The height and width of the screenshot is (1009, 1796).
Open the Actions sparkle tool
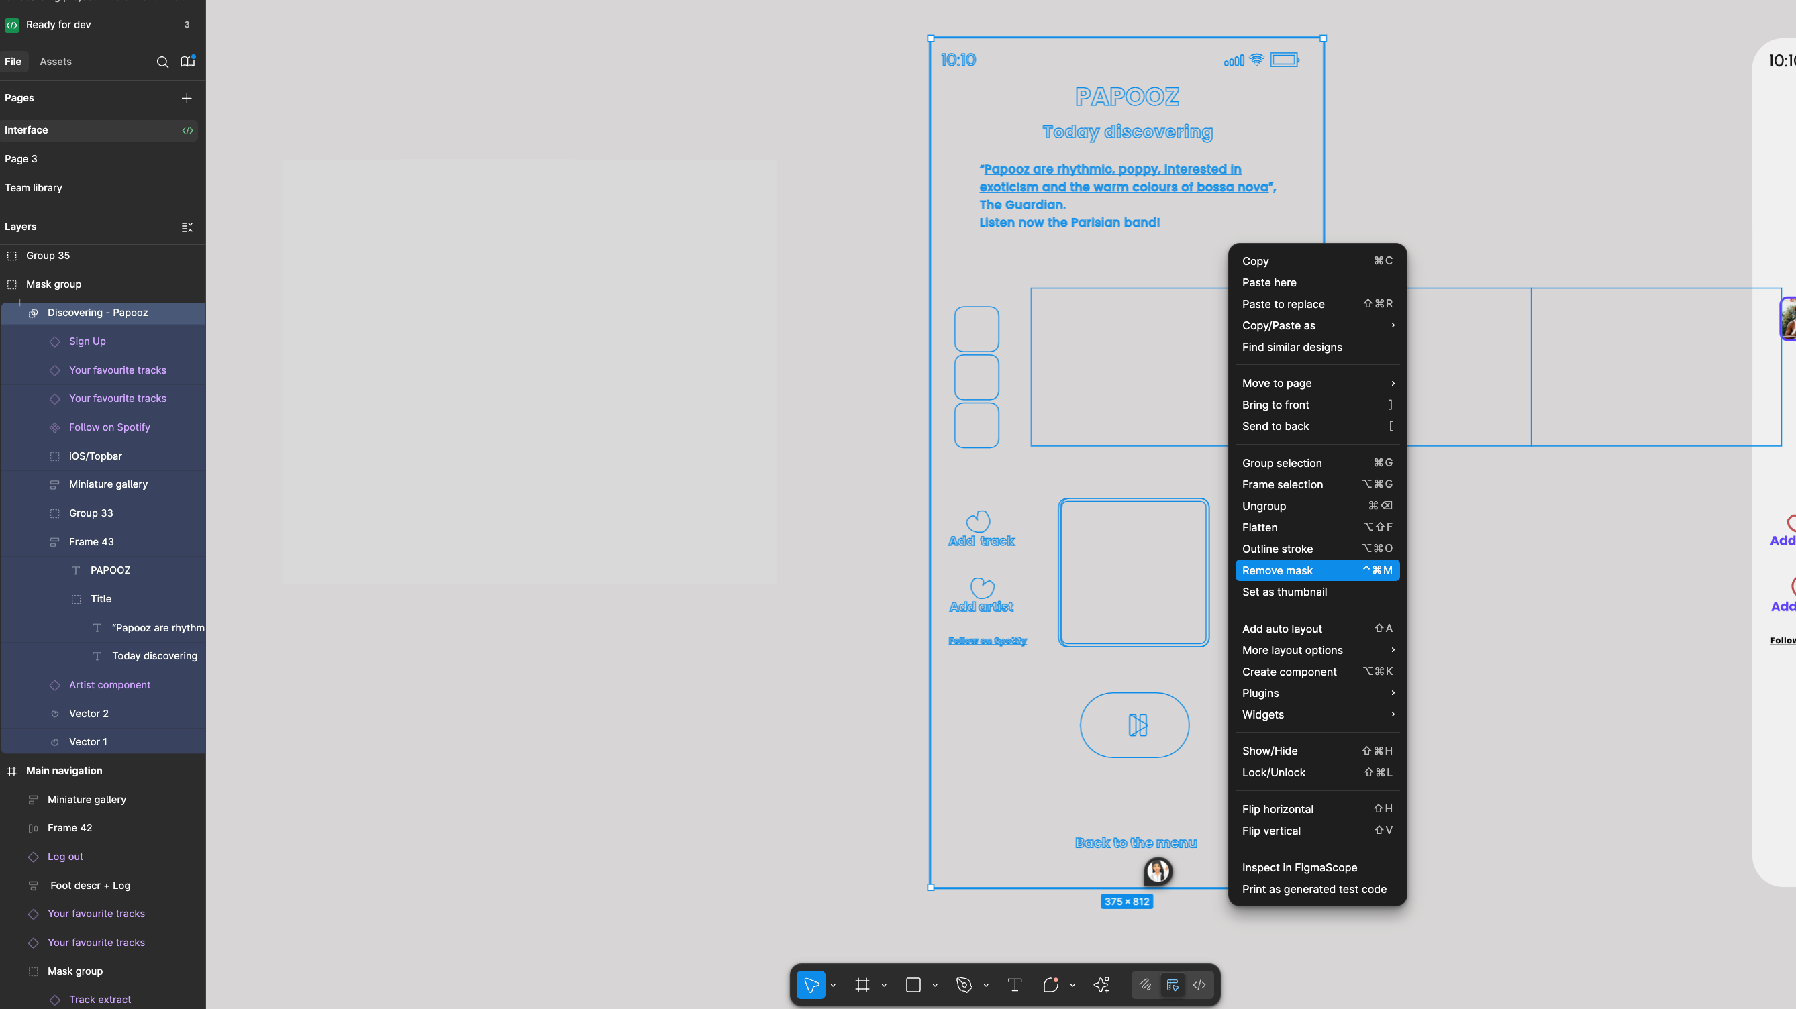[x=1101, y=985]
